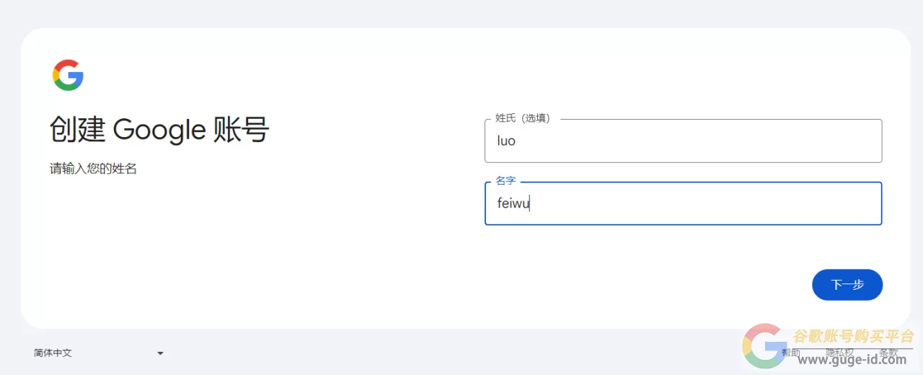Image resolution: width=923 pixels, height=375 pixels.
Task: Click the www.guge-id.com watermark URL
Action: click(852, 360)
